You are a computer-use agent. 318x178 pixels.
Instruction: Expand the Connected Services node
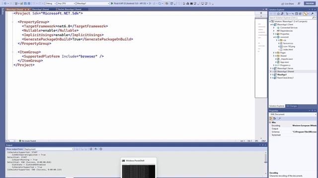click(274, 28)
